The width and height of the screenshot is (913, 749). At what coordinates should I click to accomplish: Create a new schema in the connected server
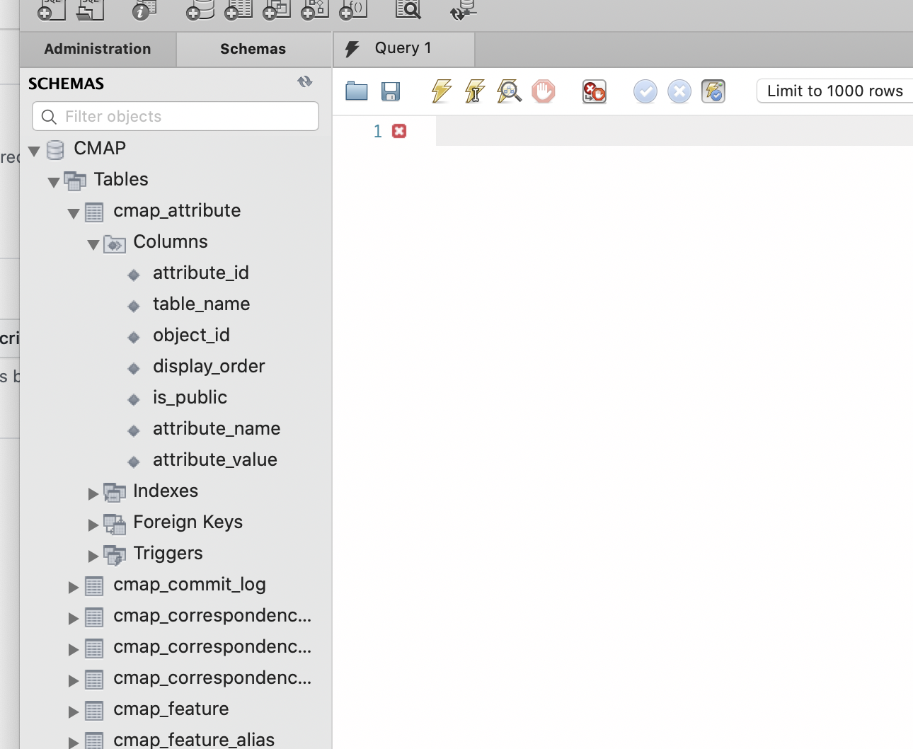click(199, 11)
